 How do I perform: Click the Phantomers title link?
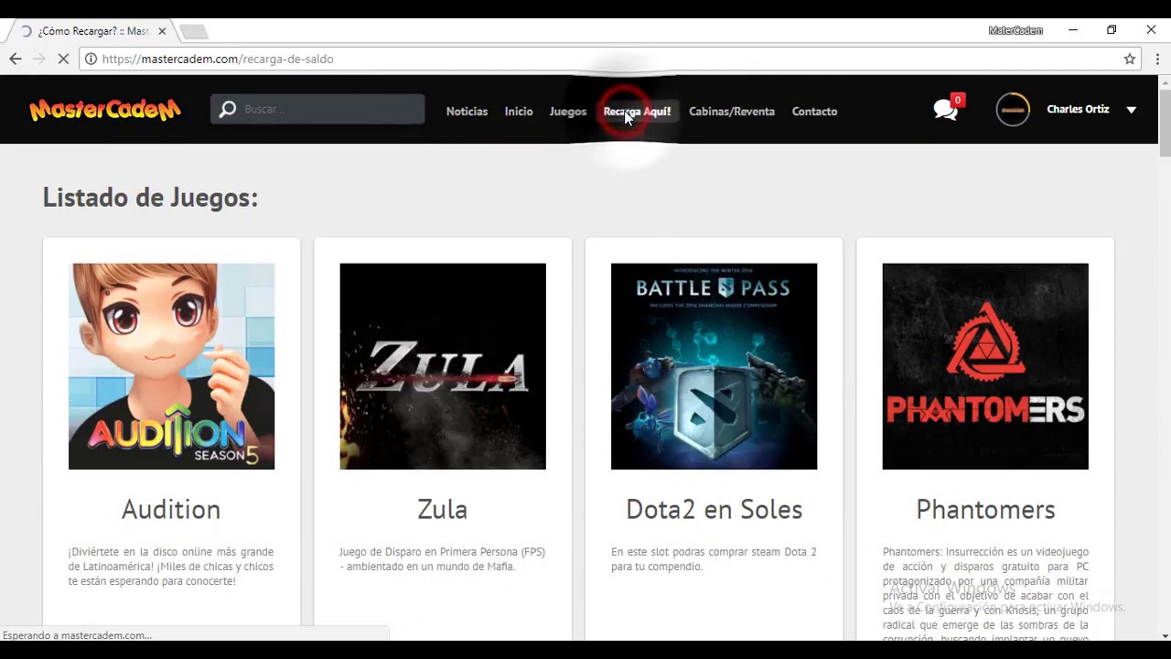[985, 509]
